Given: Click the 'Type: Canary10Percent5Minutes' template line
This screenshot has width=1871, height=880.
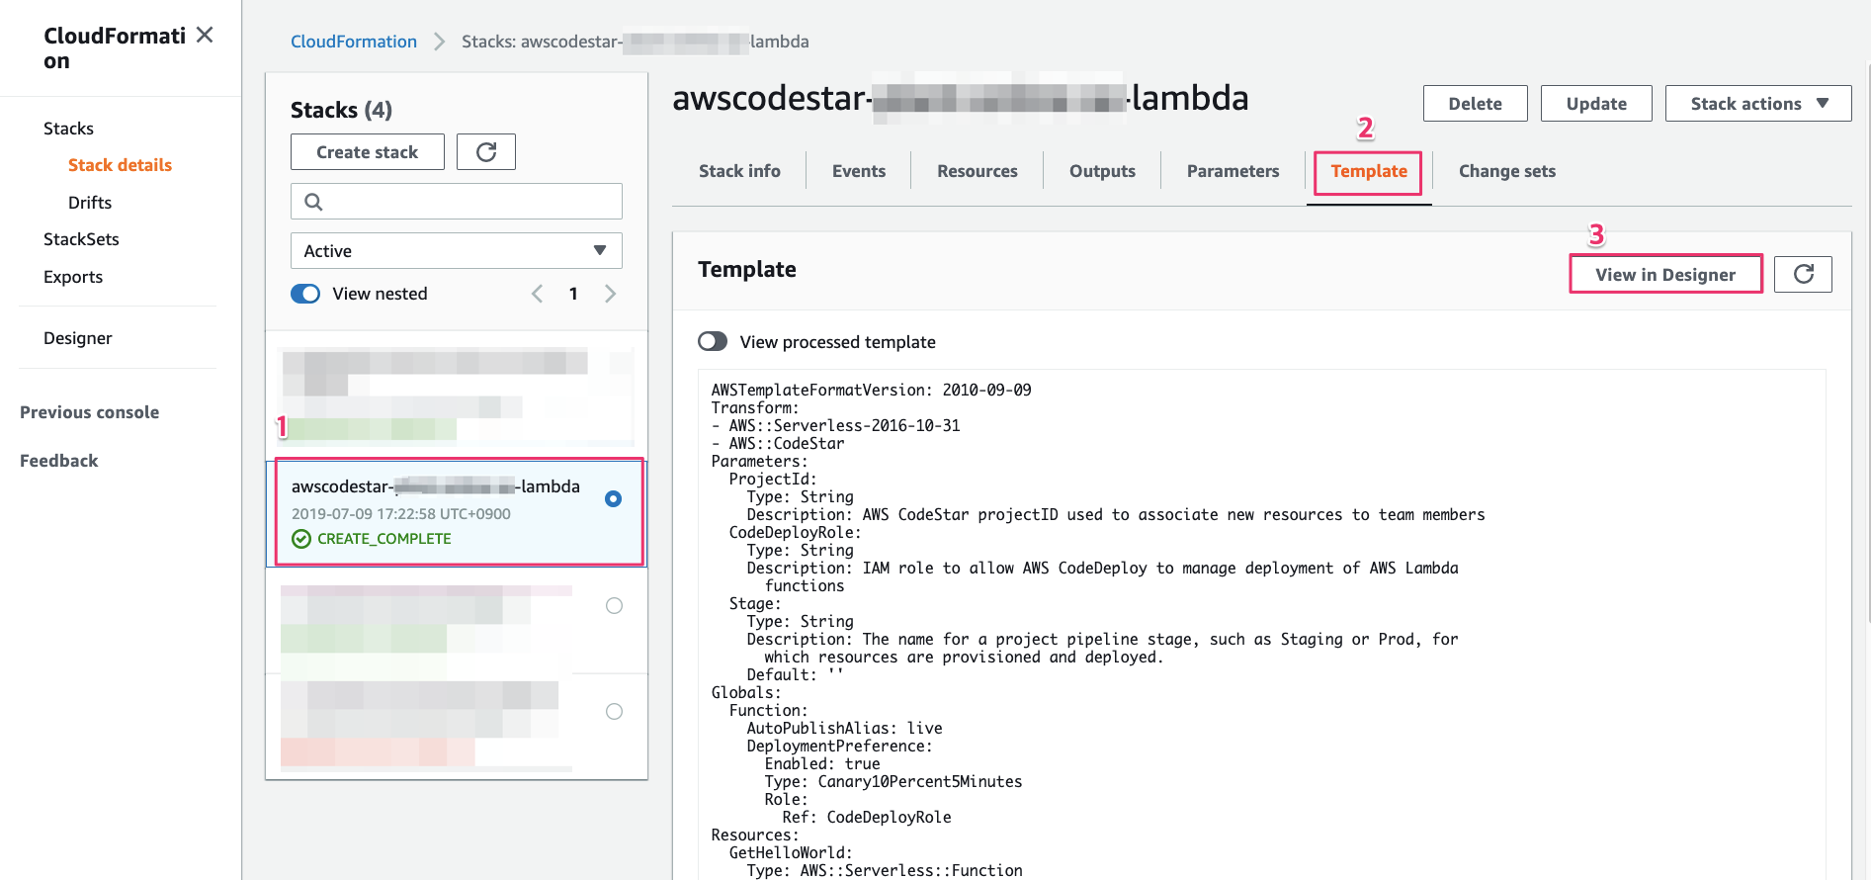Looking at the screenshot, I should coord(893,782).
